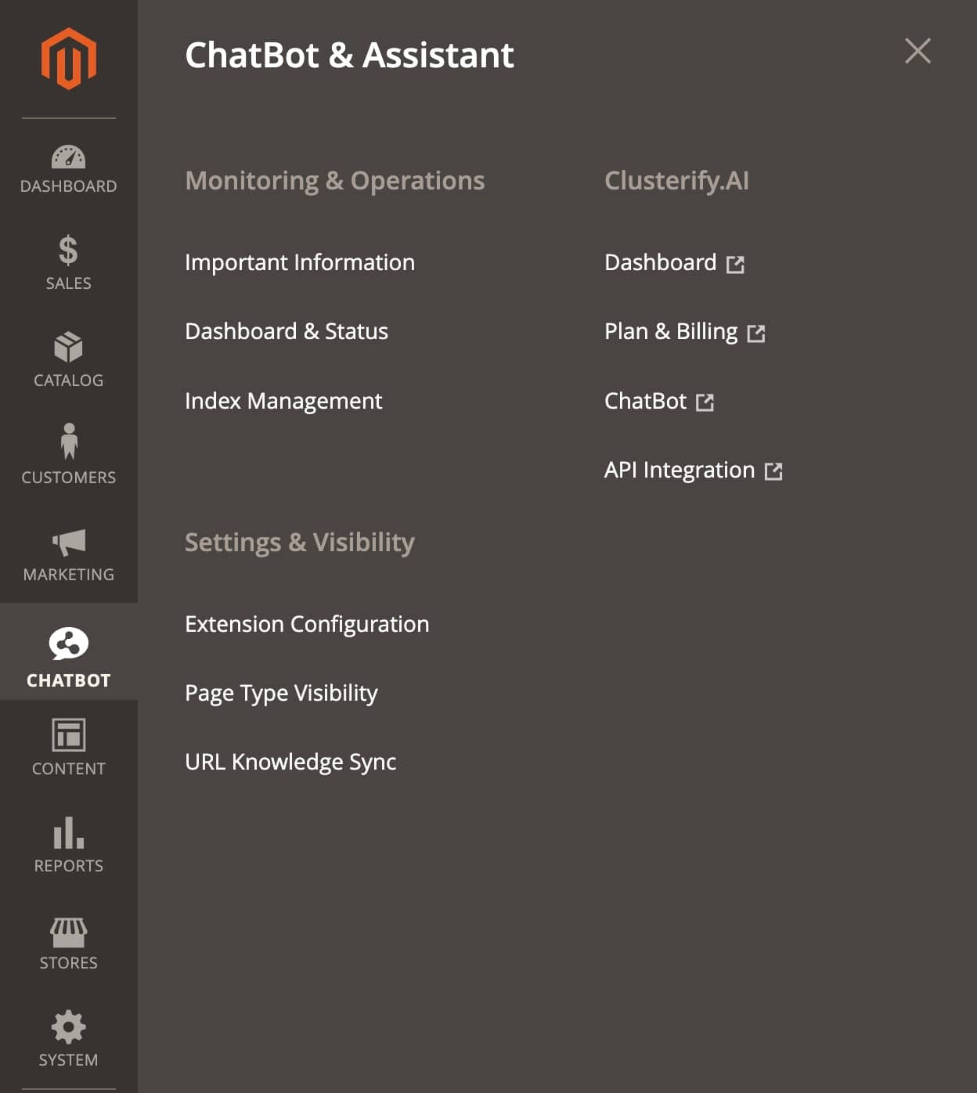Click the ChatBot & Assistant title

point(350,55)
